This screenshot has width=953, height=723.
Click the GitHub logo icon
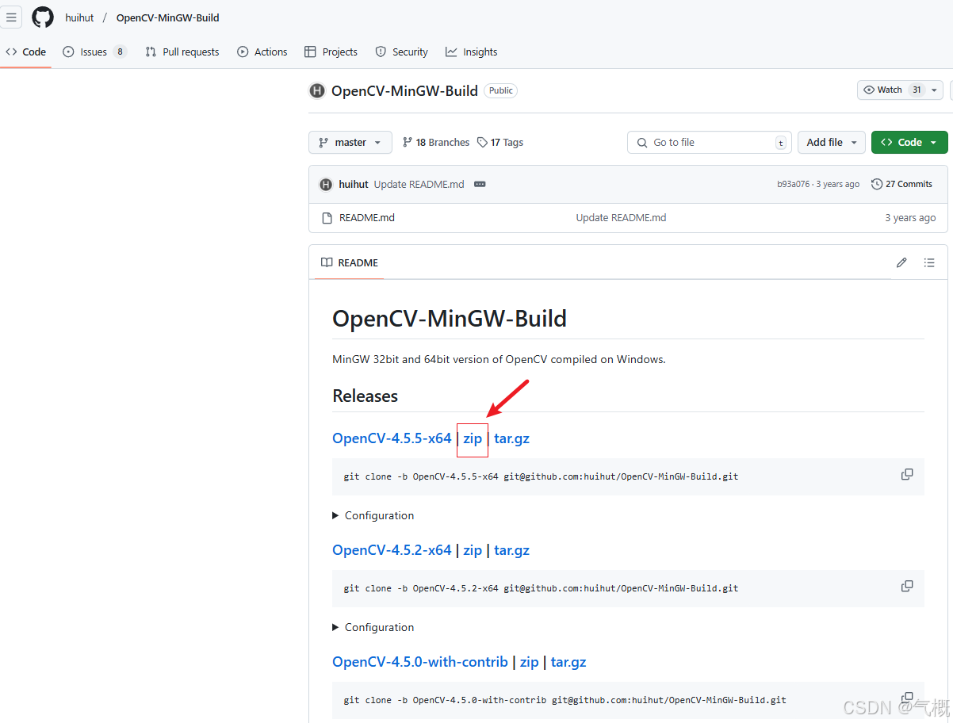pyautogui.click(x=42, y=17)
